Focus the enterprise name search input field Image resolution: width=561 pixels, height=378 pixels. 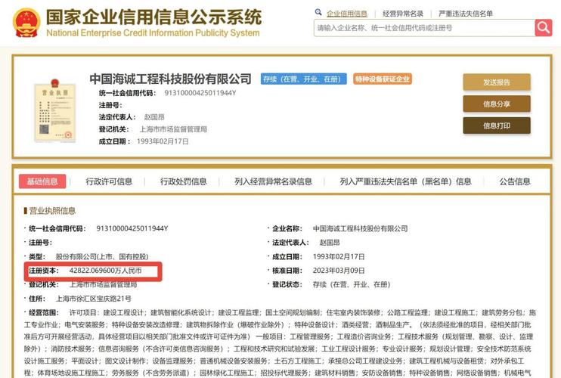[x=424, y=27]
